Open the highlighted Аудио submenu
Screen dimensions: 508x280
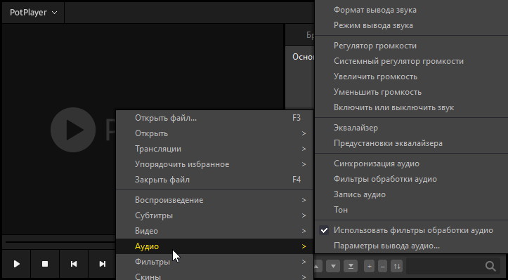click(214, 246)
